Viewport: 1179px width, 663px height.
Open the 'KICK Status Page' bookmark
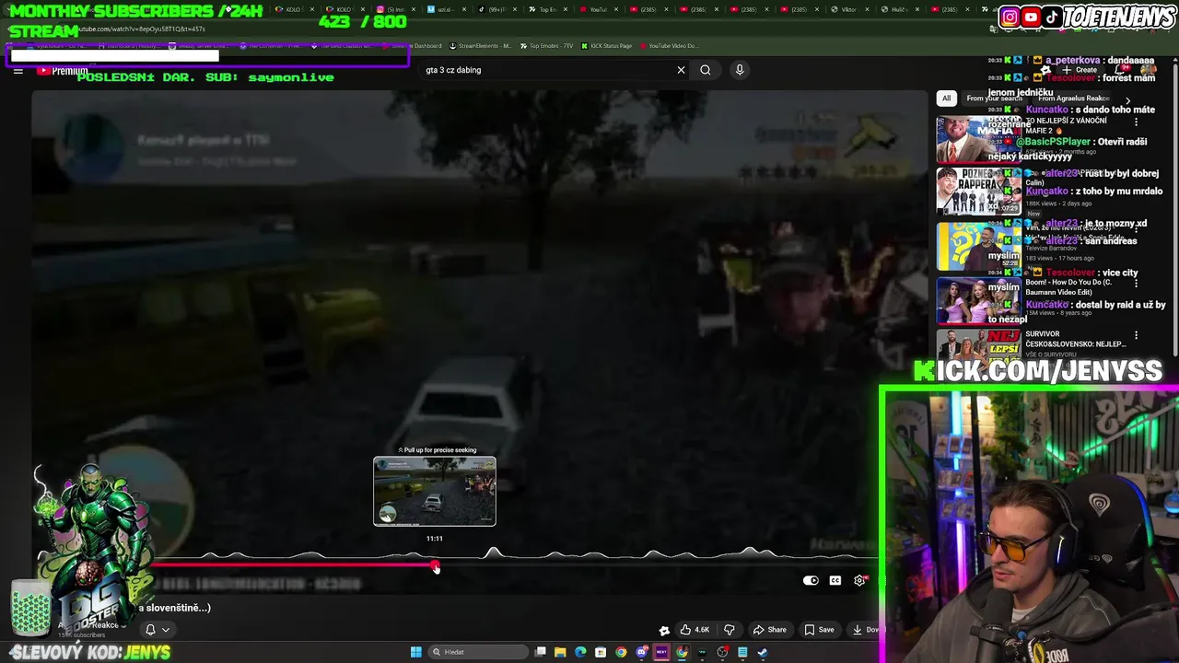point(605,46)
